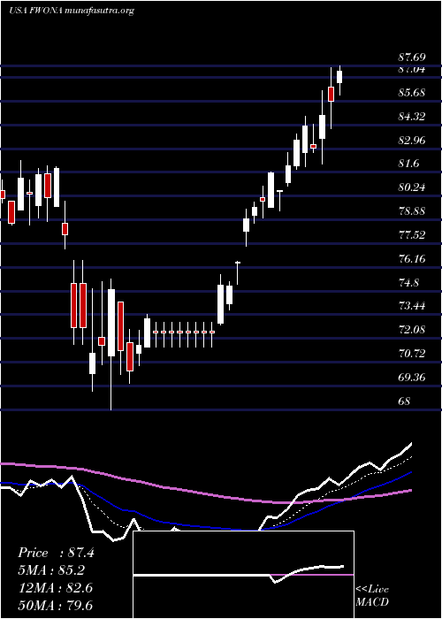Click the '<<Live MACD' label
The height and width of the screenshot is (619, 442).
tap(372, 596)
